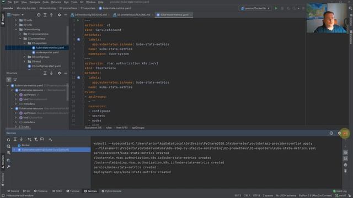Open the Refactor menu

coord(56,2)
